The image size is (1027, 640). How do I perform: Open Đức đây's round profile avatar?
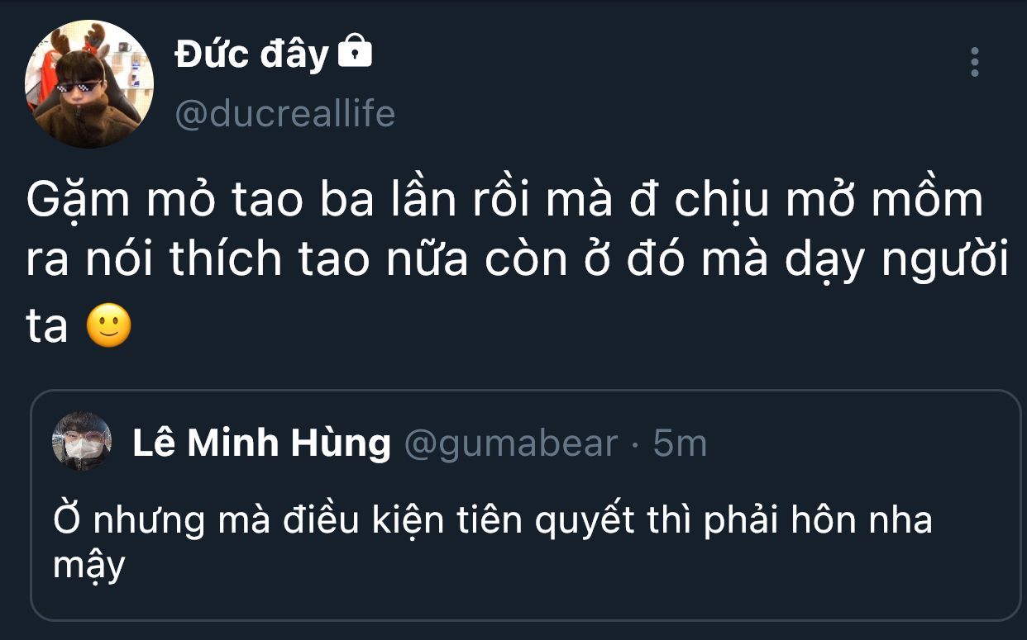(89, 85)
